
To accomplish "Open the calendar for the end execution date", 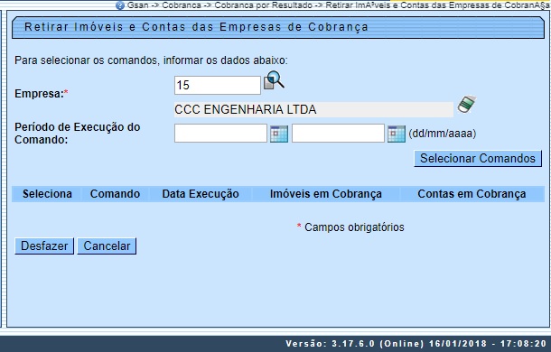I will tap(397, 134).
